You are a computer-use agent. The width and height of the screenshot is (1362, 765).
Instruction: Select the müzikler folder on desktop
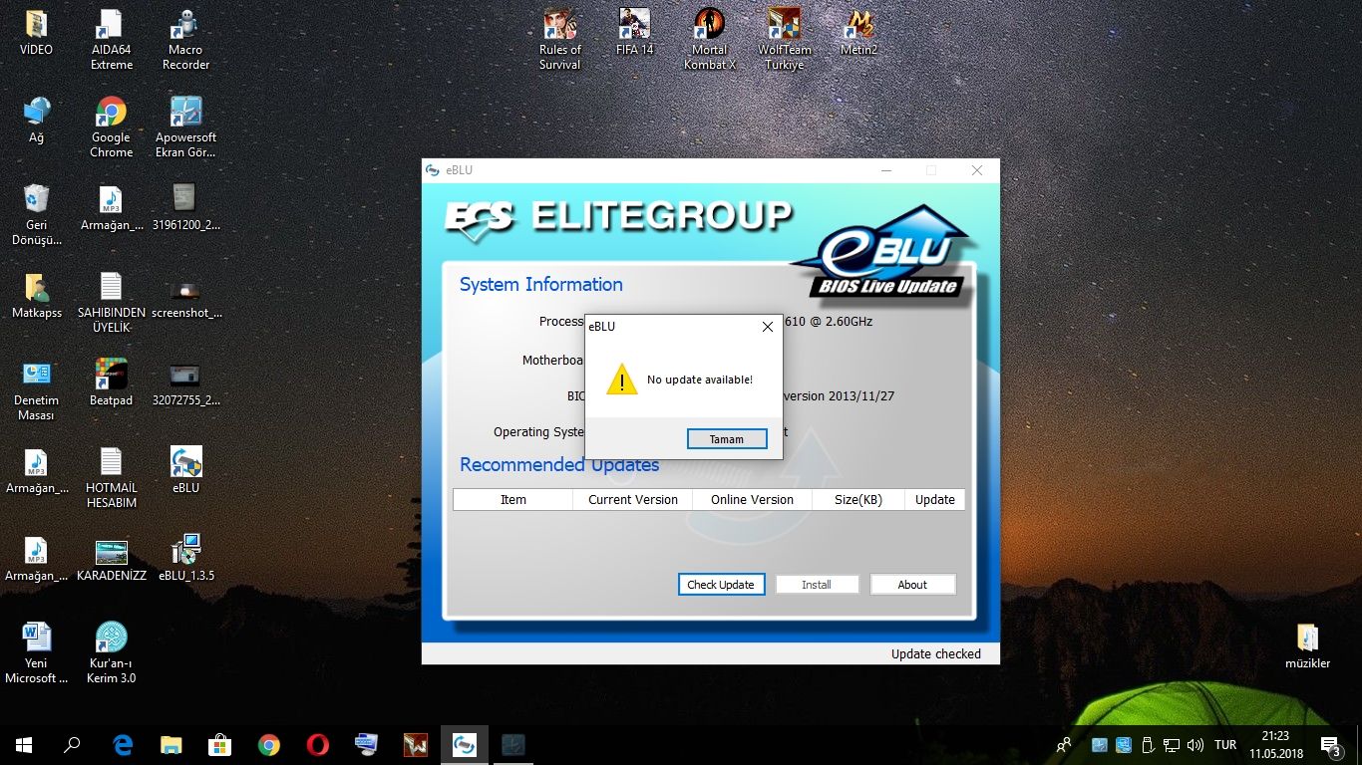point(1307,646)
